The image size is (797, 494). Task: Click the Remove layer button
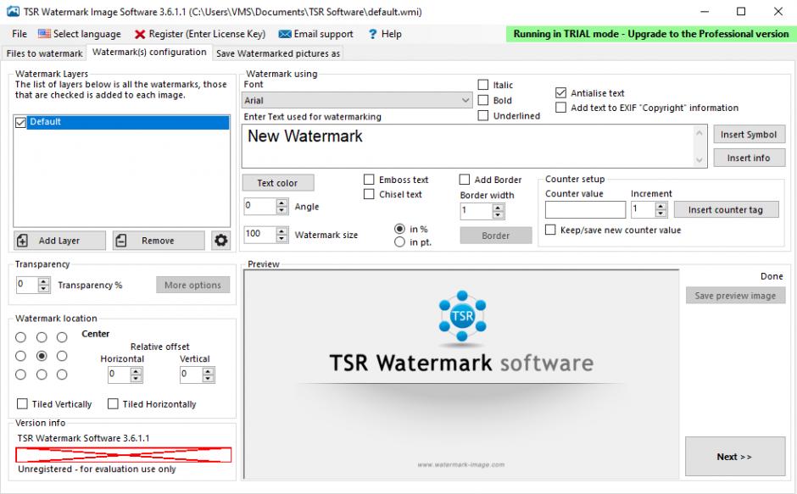pyautogui.click(x=159, y=241)
